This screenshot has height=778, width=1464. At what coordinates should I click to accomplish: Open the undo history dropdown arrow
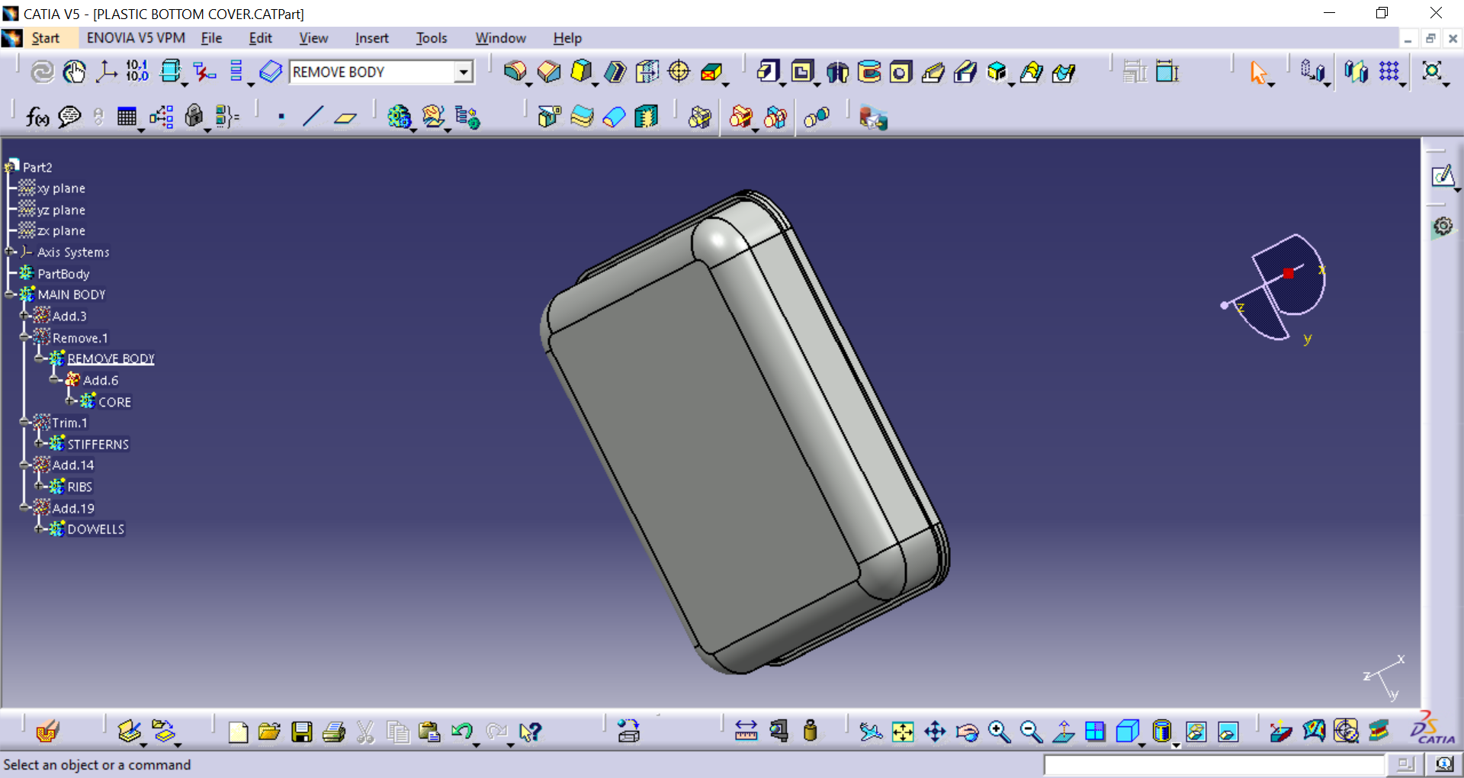476,744
